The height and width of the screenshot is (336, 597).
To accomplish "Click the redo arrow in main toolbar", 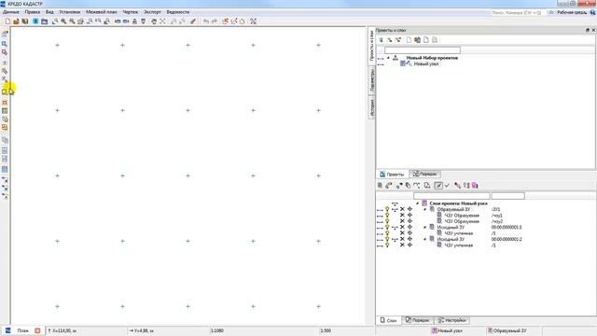I will click(x=215, y=21).
